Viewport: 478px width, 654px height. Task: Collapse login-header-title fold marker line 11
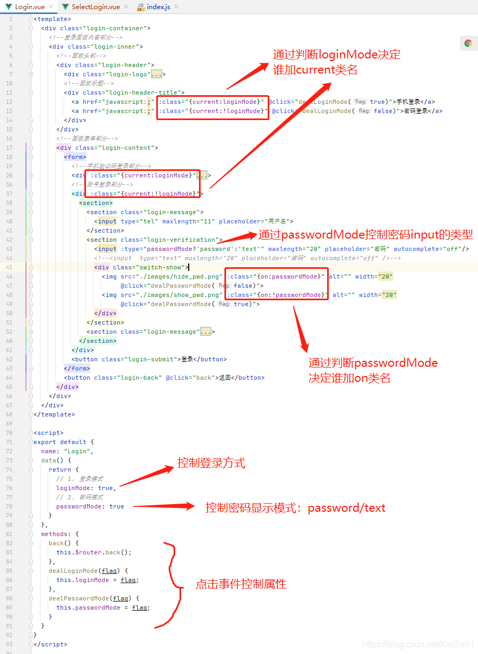[x=30, y=93]
